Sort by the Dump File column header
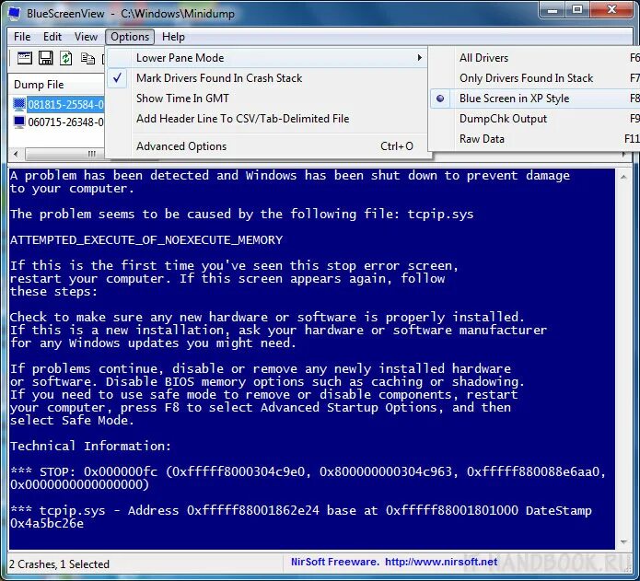 [x=56, y=85]
